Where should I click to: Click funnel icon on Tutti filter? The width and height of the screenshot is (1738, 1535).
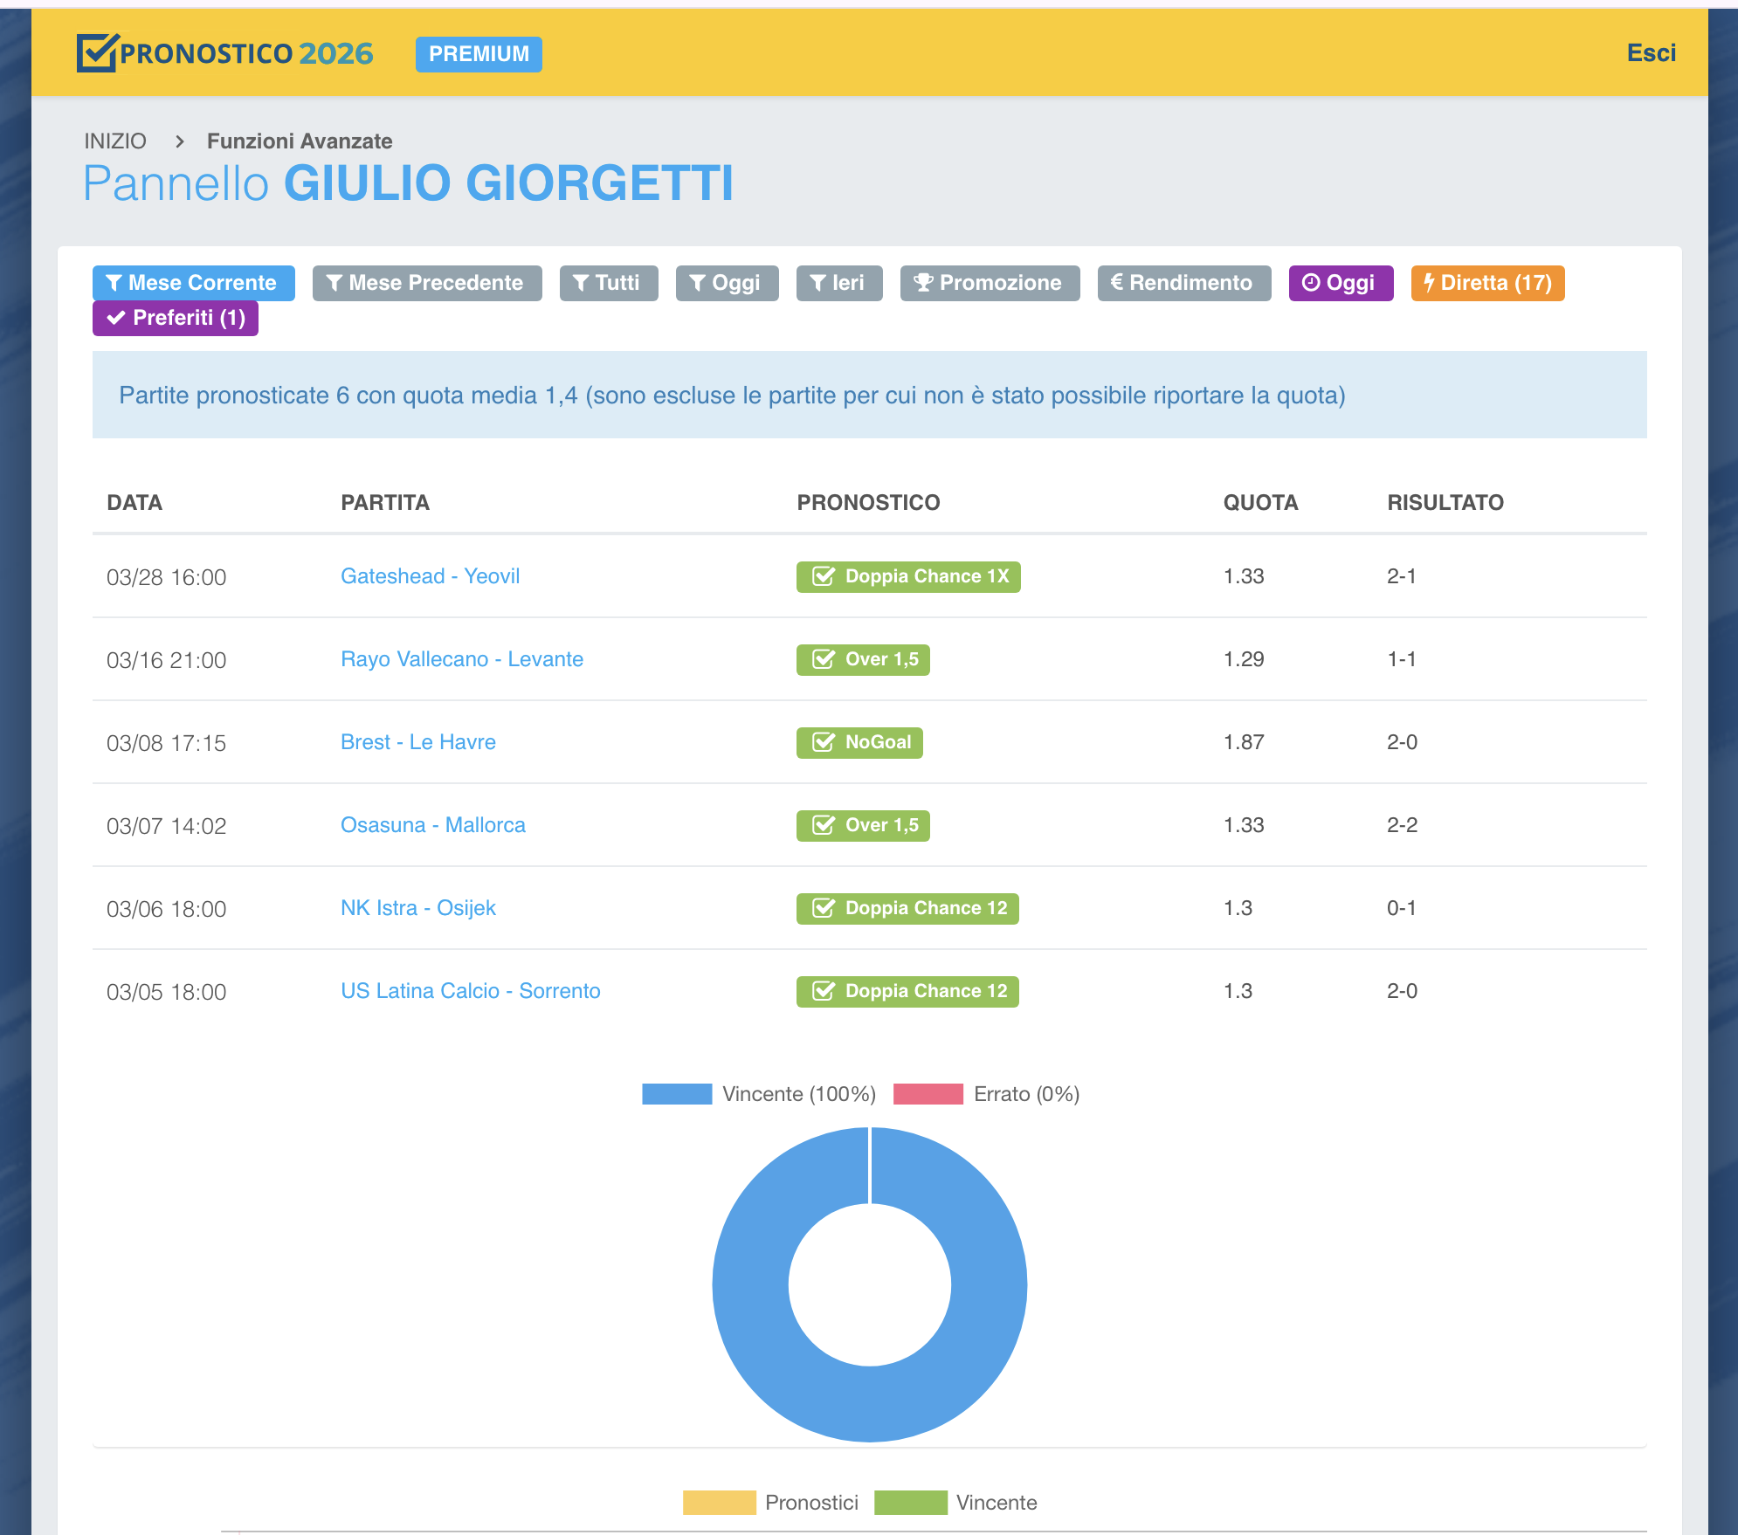[x=581, y=283]
